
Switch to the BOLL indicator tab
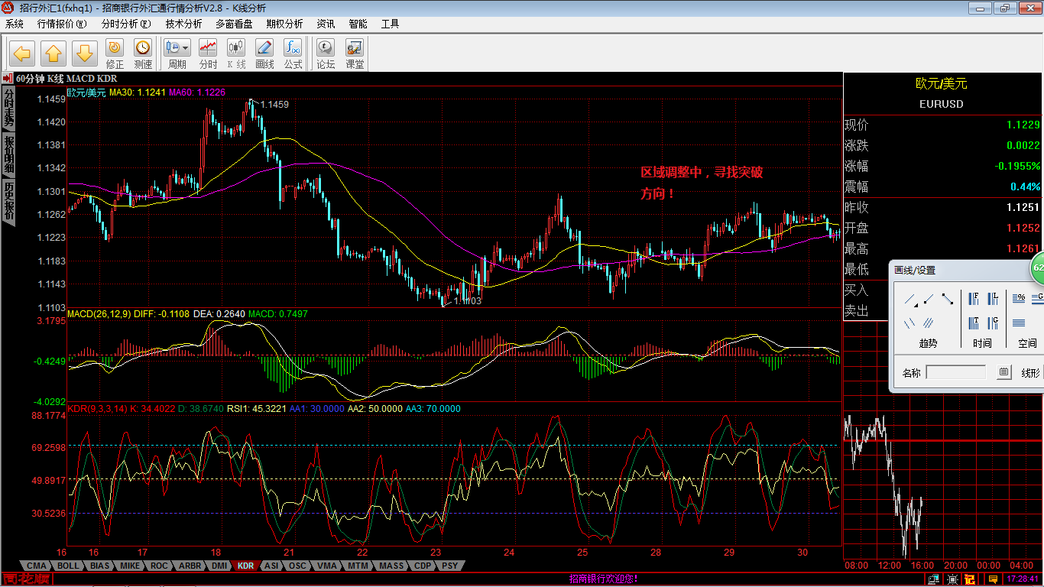[x=68, y=566]
